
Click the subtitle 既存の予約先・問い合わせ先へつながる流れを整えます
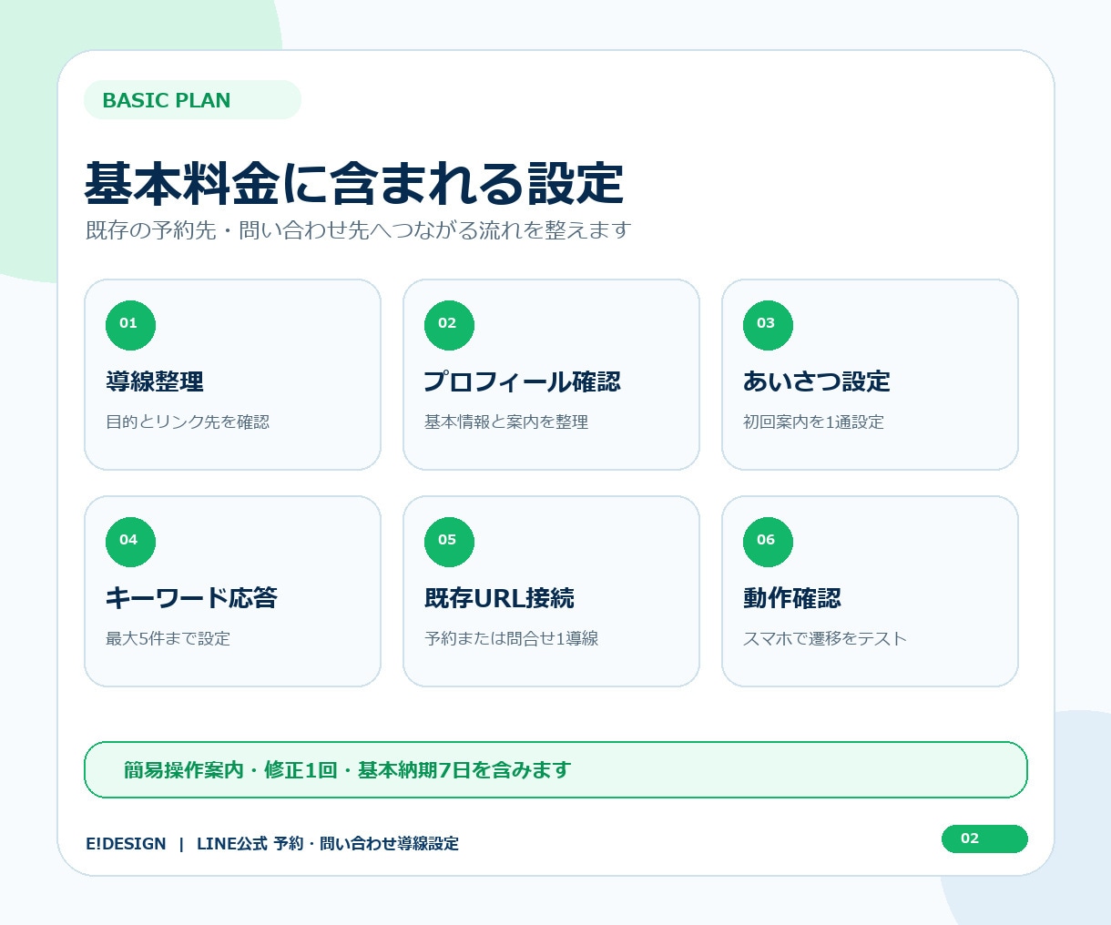pos(358,230)
